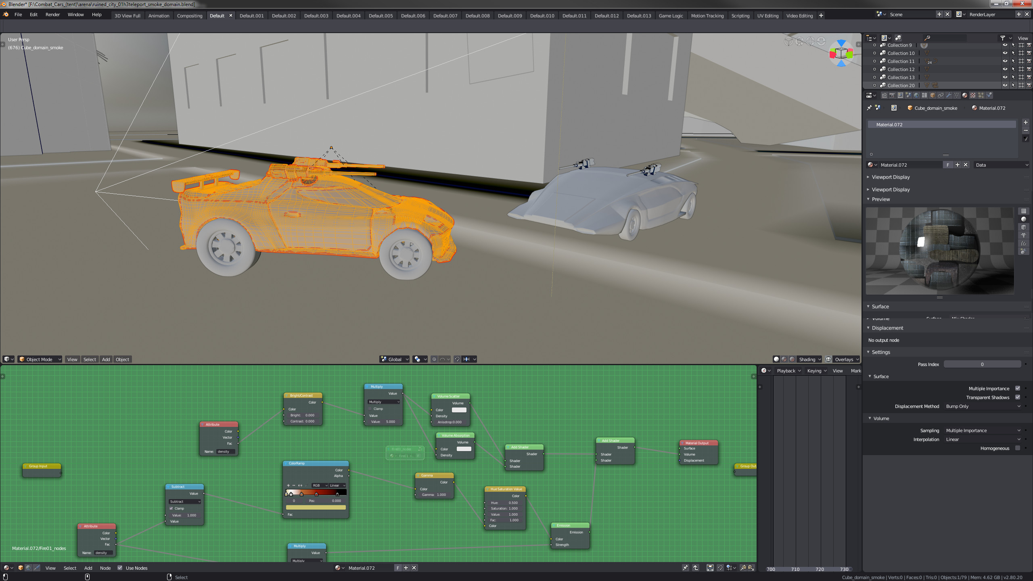Collapse the Preview panel

(x=868, y=199)
